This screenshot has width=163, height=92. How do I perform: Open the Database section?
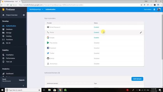[x=9, y=29]
